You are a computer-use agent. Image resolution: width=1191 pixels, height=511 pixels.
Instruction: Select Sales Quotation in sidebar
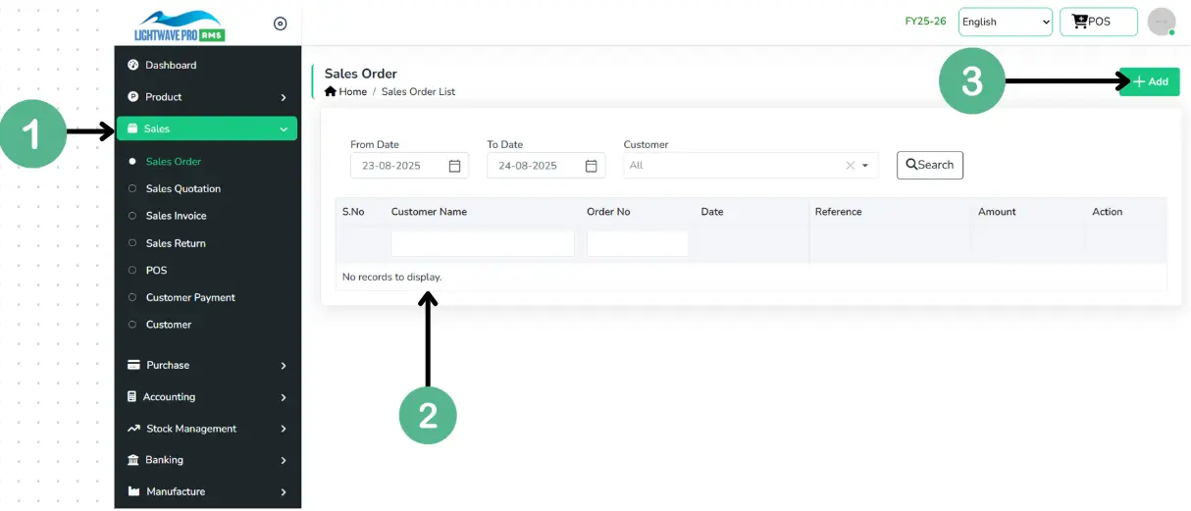coord(182,188)
